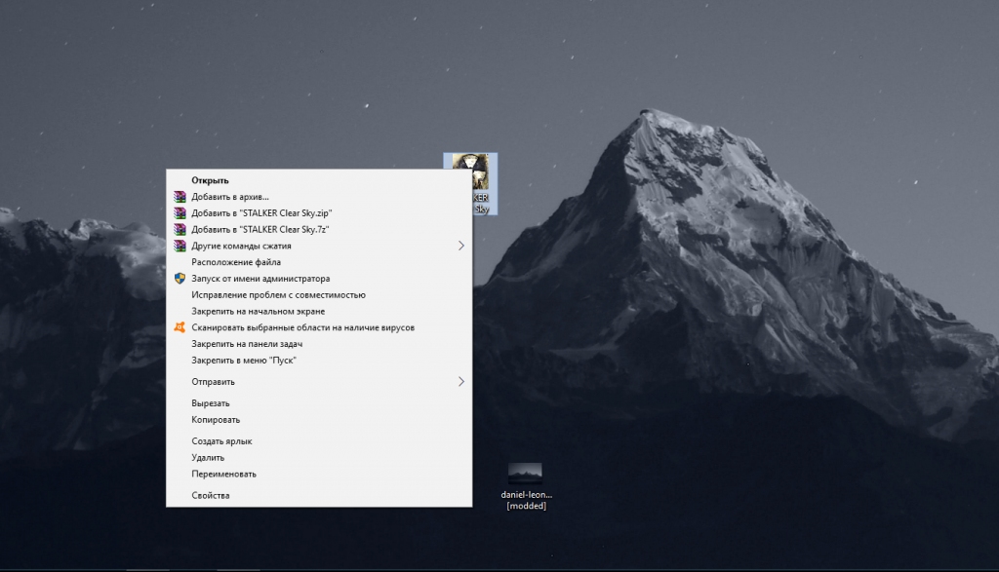The image size is (999, 572).
Task: Open "Расположение файла" from the menu
Action: click(236, 262)
